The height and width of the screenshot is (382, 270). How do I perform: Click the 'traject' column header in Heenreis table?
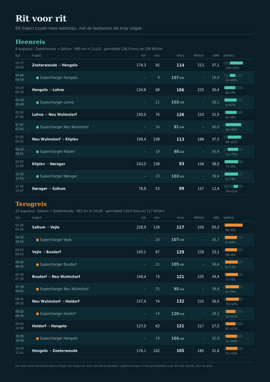coord(37,55)
